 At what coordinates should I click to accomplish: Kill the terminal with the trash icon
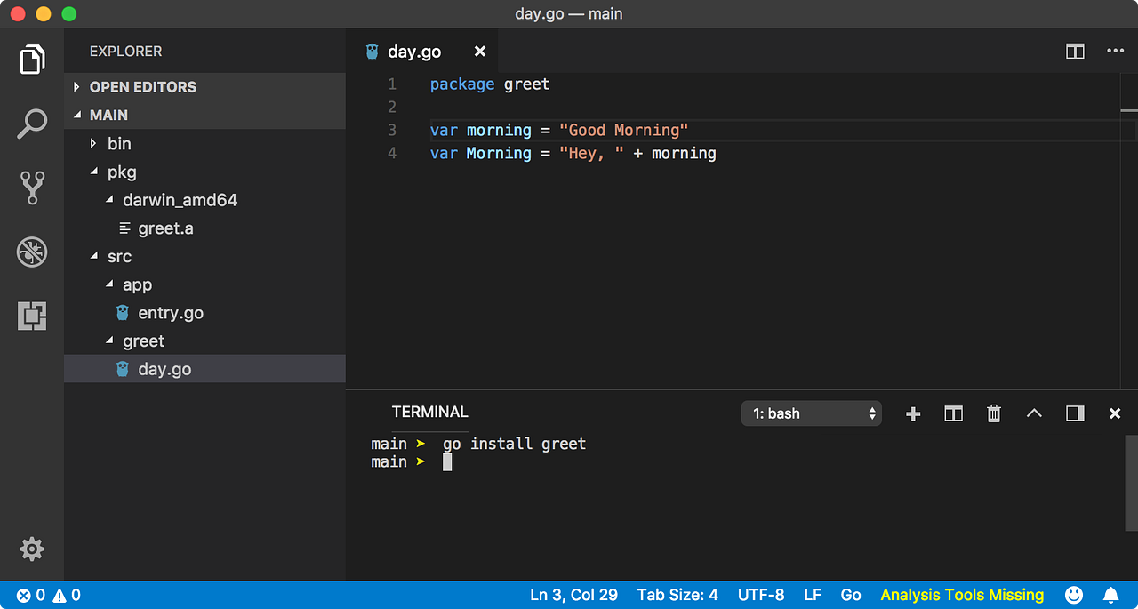click(993, 413)
